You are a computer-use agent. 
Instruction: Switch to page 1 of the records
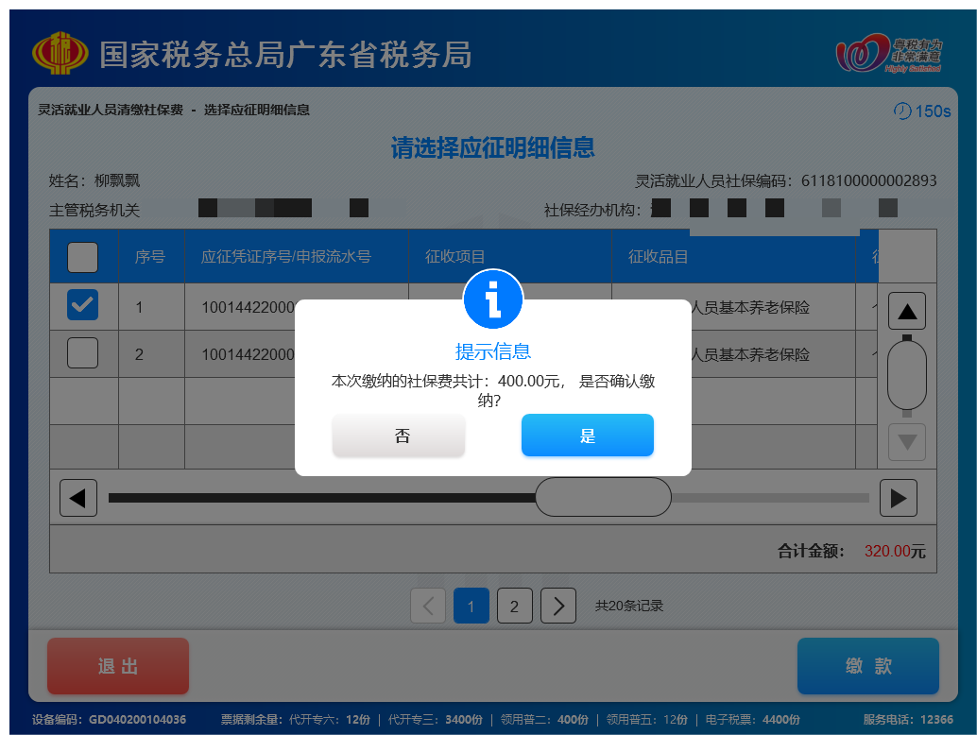[471, 606]
